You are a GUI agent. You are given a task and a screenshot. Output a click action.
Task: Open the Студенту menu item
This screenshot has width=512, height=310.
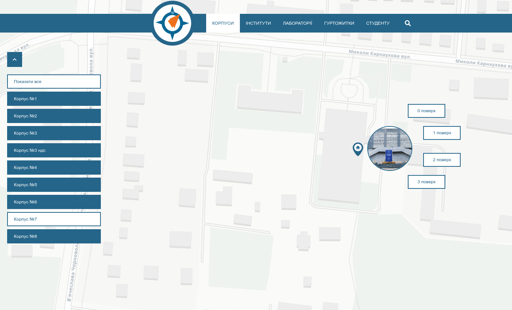(378, 23)
